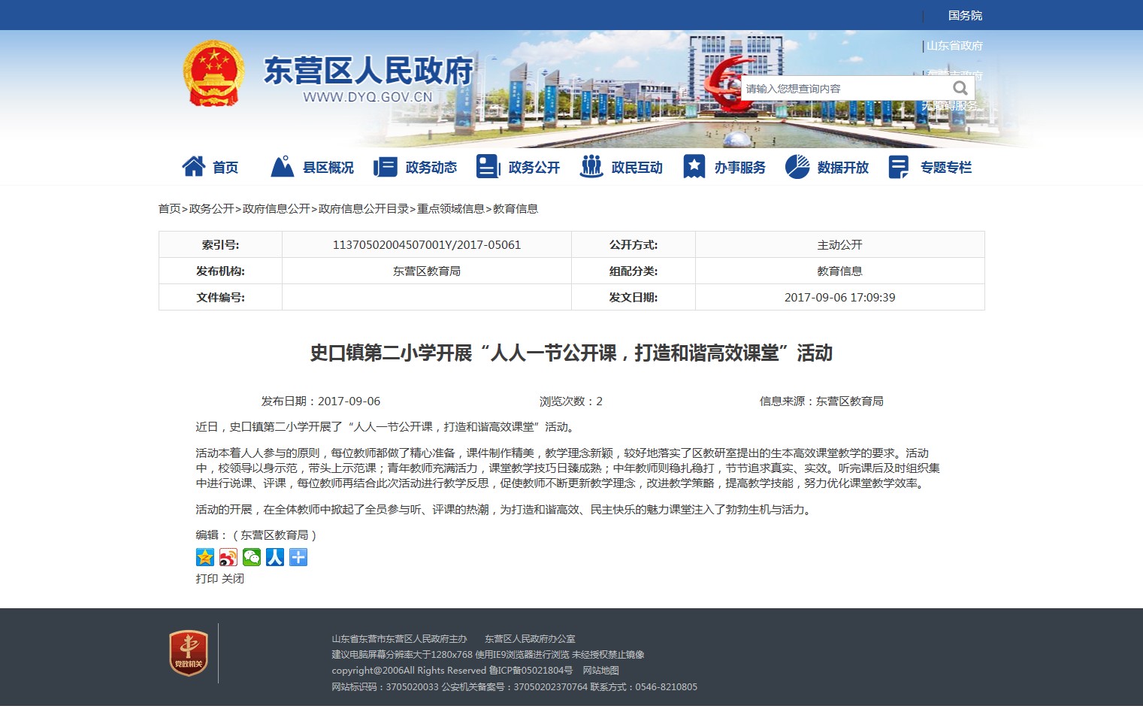Click the national emblem logo

[213, 74]
